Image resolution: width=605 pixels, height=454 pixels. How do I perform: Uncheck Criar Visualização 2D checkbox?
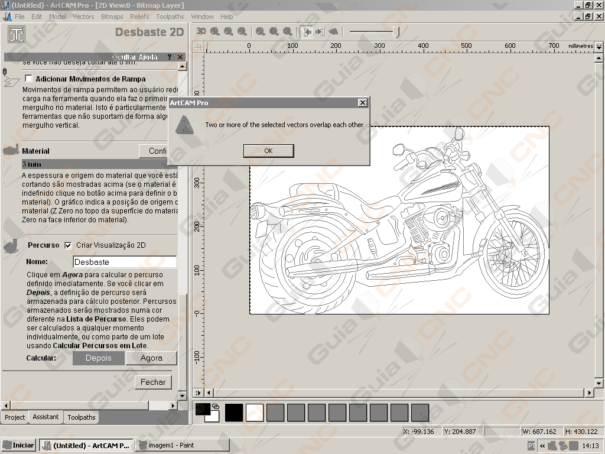[x=69, y=245]
